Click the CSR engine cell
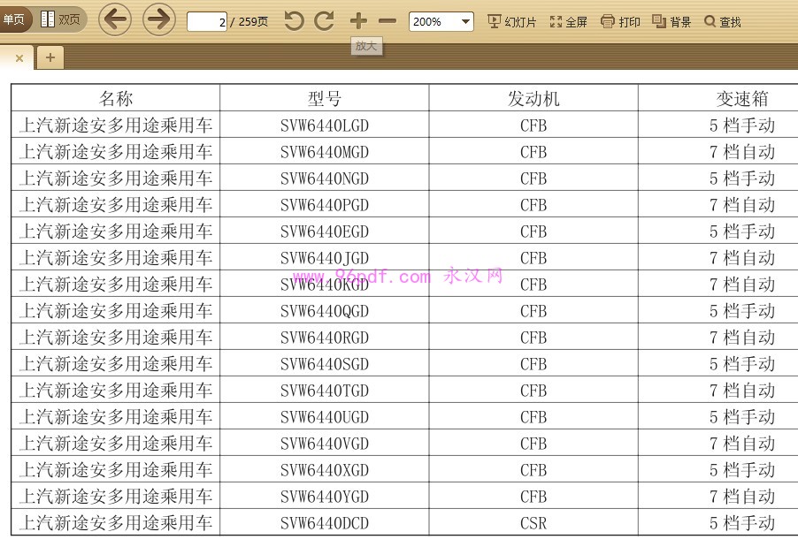The width and height of the screenshot is (798, 547). click(533, 522)
